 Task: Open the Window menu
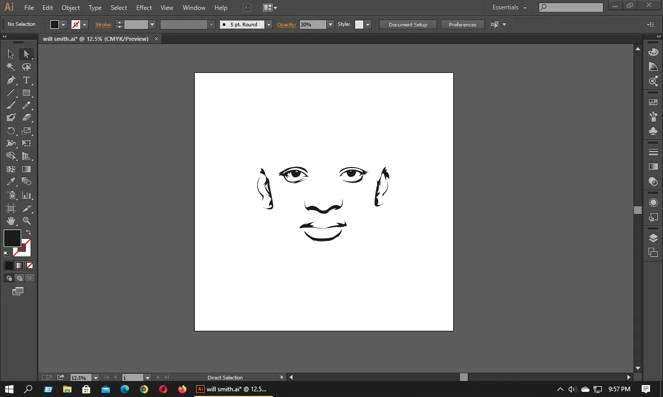tap(194, 8)
